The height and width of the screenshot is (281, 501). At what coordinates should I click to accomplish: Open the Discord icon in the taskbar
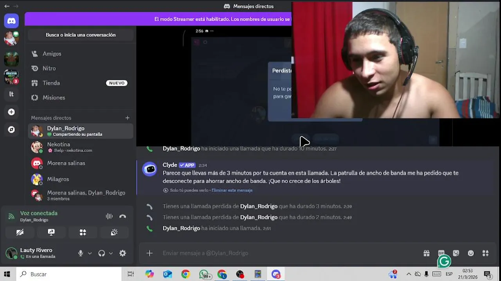coord(276,274)
